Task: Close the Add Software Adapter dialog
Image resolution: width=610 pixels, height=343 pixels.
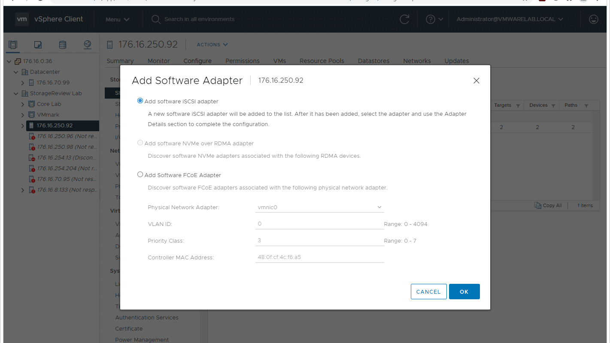Action: pos(476,81)
